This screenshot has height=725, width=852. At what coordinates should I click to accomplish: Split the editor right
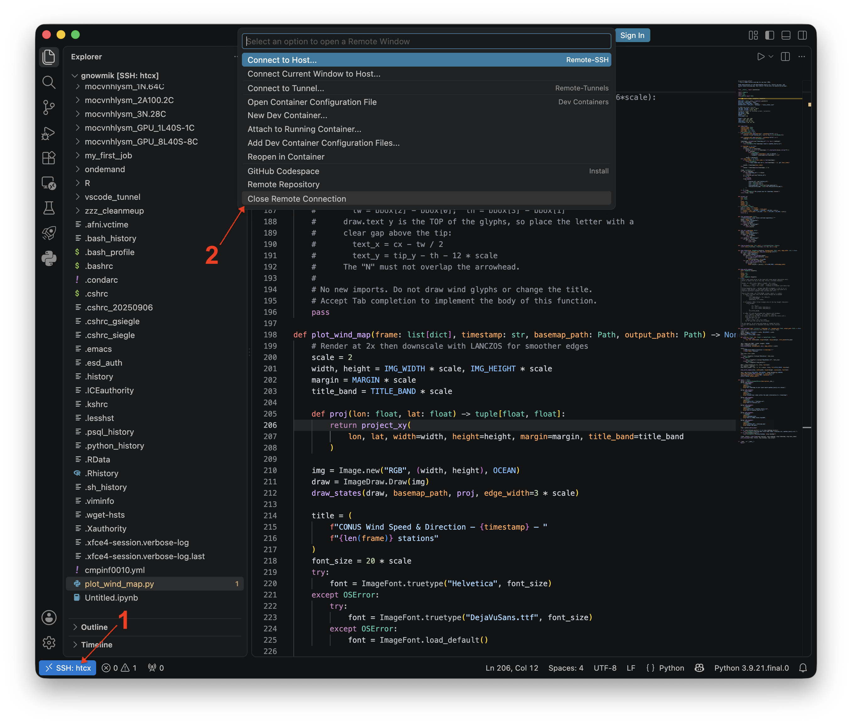[785, 57]
